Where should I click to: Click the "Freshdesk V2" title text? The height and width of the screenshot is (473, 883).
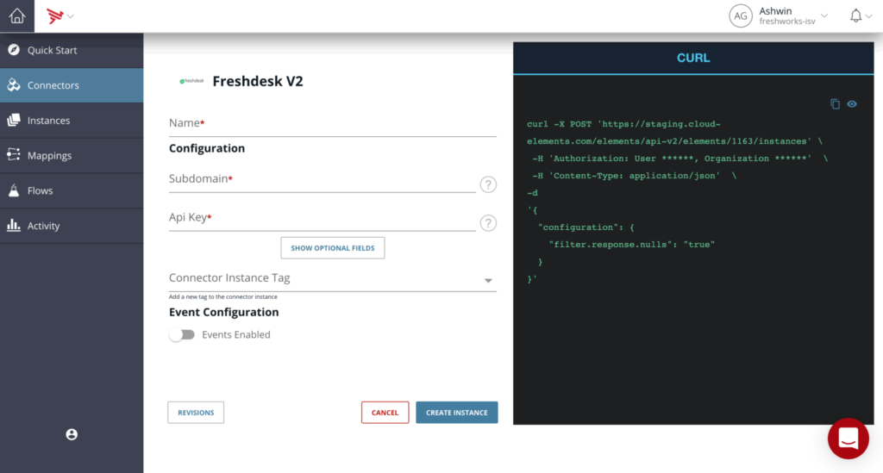coord(258,81)
